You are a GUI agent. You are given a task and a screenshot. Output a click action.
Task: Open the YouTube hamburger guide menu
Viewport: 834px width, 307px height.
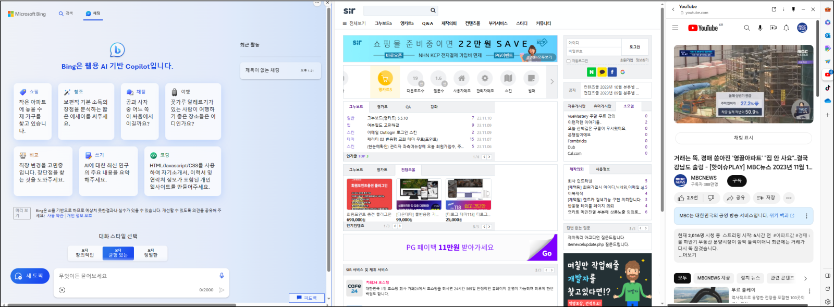pos(675,28)
